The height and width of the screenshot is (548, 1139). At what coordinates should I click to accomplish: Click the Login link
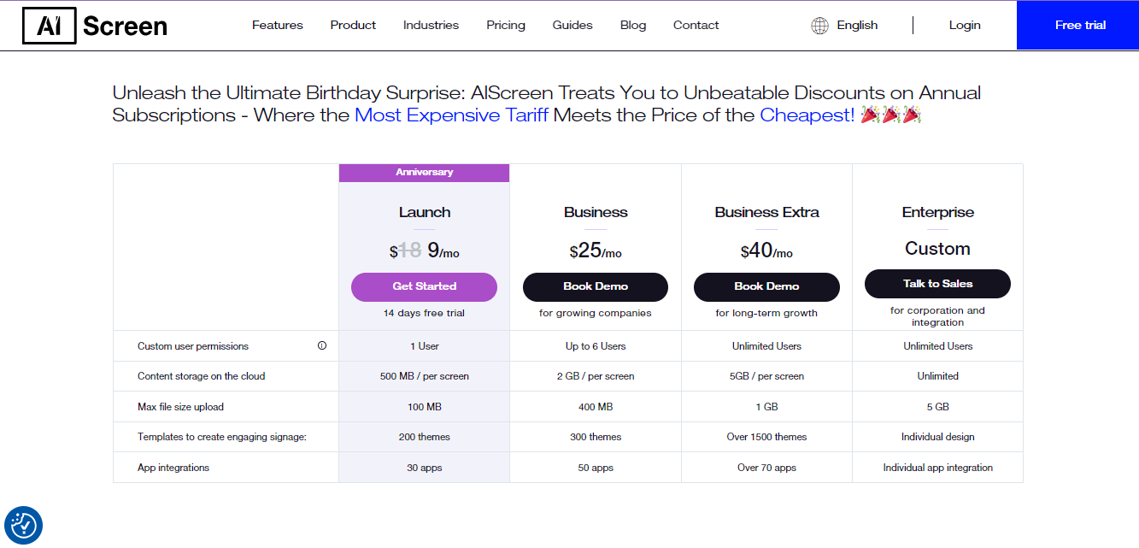(x=965, y=26)
